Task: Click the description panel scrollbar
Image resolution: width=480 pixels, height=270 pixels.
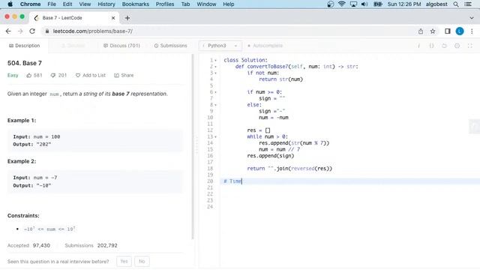Action: pos(193,147)
